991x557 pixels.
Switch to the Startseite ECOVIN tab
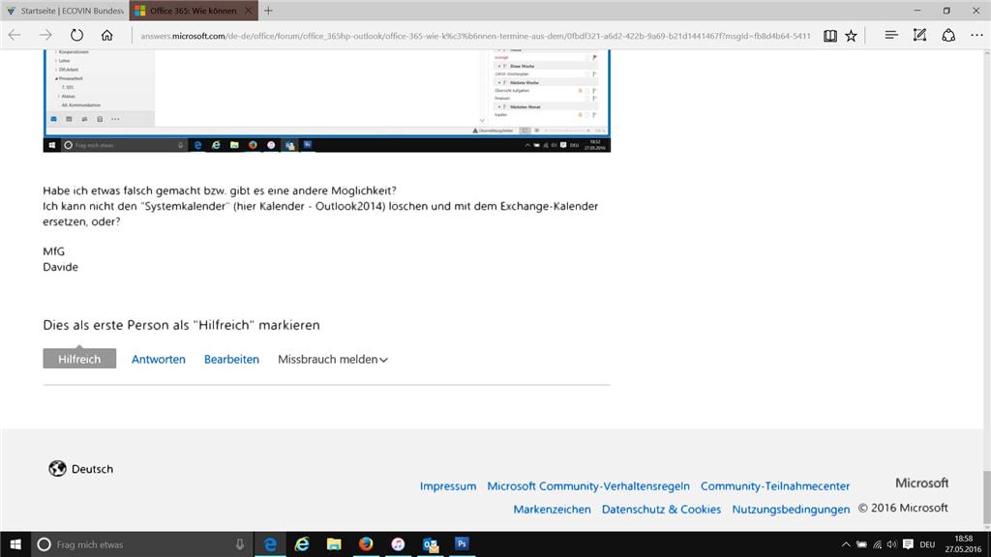pos(65,11)
